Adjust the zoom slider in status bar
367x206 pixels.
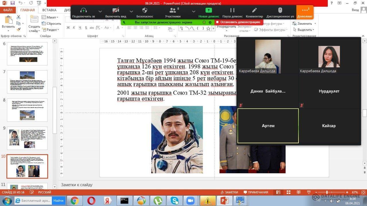coord(327,192)
